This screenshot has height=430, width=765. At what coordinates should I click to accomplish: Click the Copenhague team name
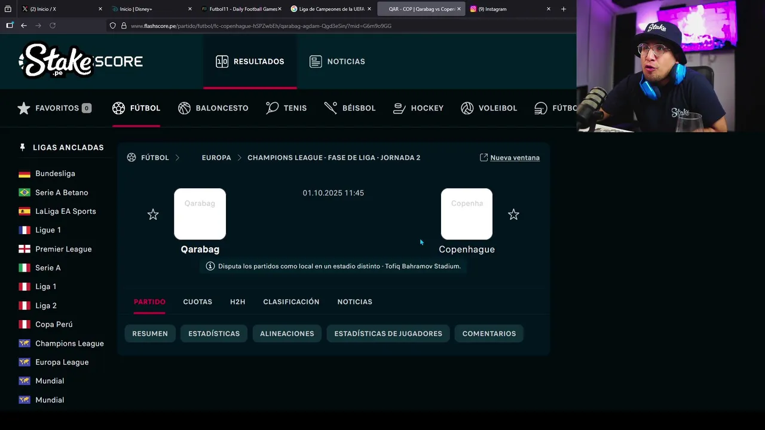(x=467, y=250)
